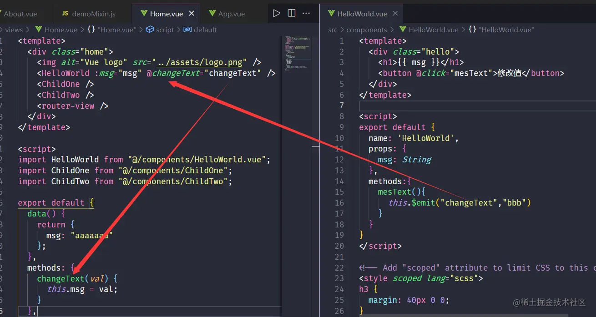Viewport: 596px width, 317px height.
Task: Open the App.vue tab
Action: coord(232,14)
